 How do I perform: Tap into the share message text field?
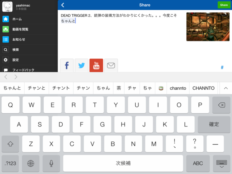click(x=121, y=34)
